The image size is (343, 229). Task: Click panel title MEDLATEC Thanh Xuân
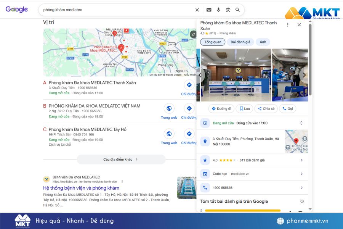[239, 26]
